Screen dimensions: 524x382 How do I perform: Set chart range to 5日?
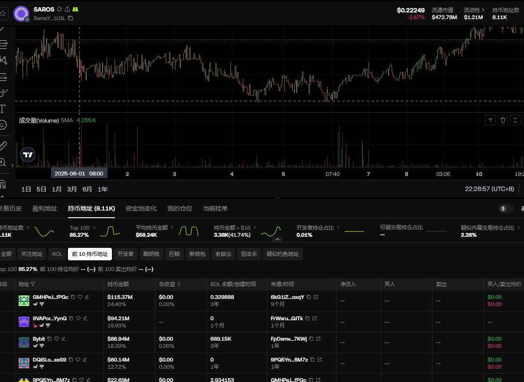click(x=41, y=190)
